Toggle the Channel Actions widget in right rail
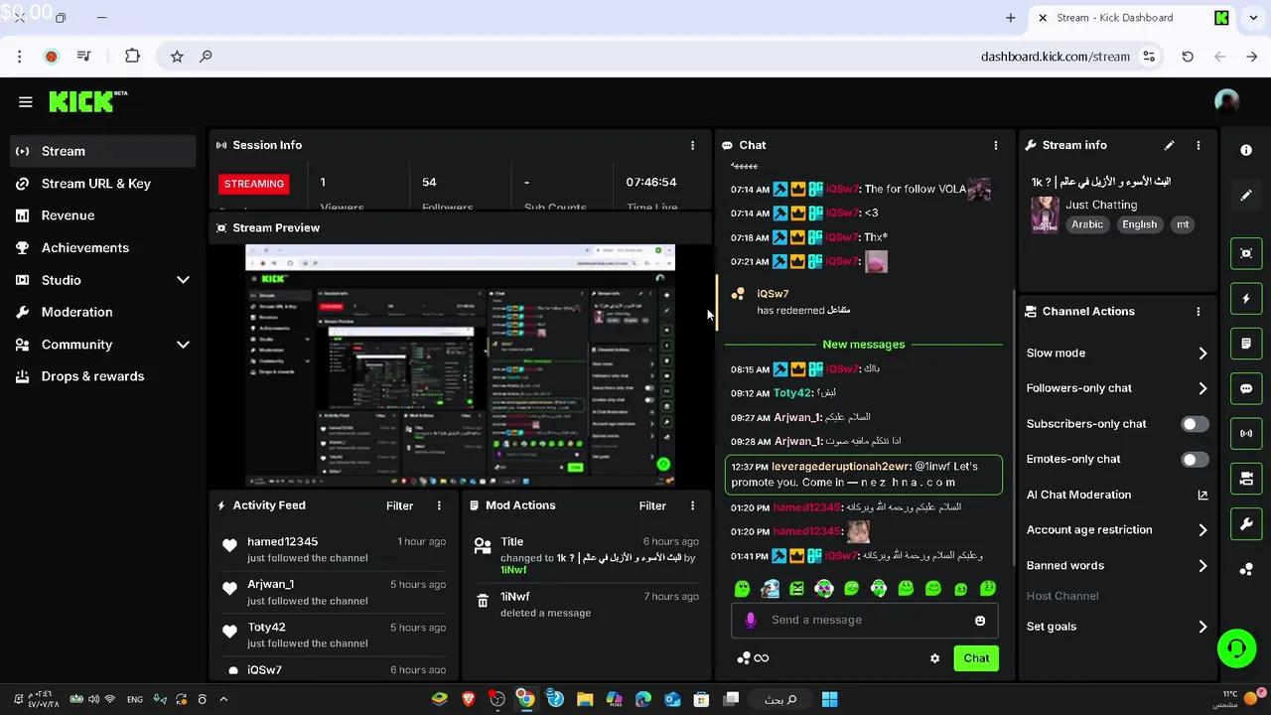This screenshot has width=1271, height=715. [x=1246, y=479]
